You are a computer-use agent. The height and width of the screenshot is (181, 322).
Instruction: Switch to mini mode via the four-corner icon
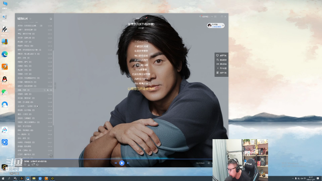(x=215, y=16)
